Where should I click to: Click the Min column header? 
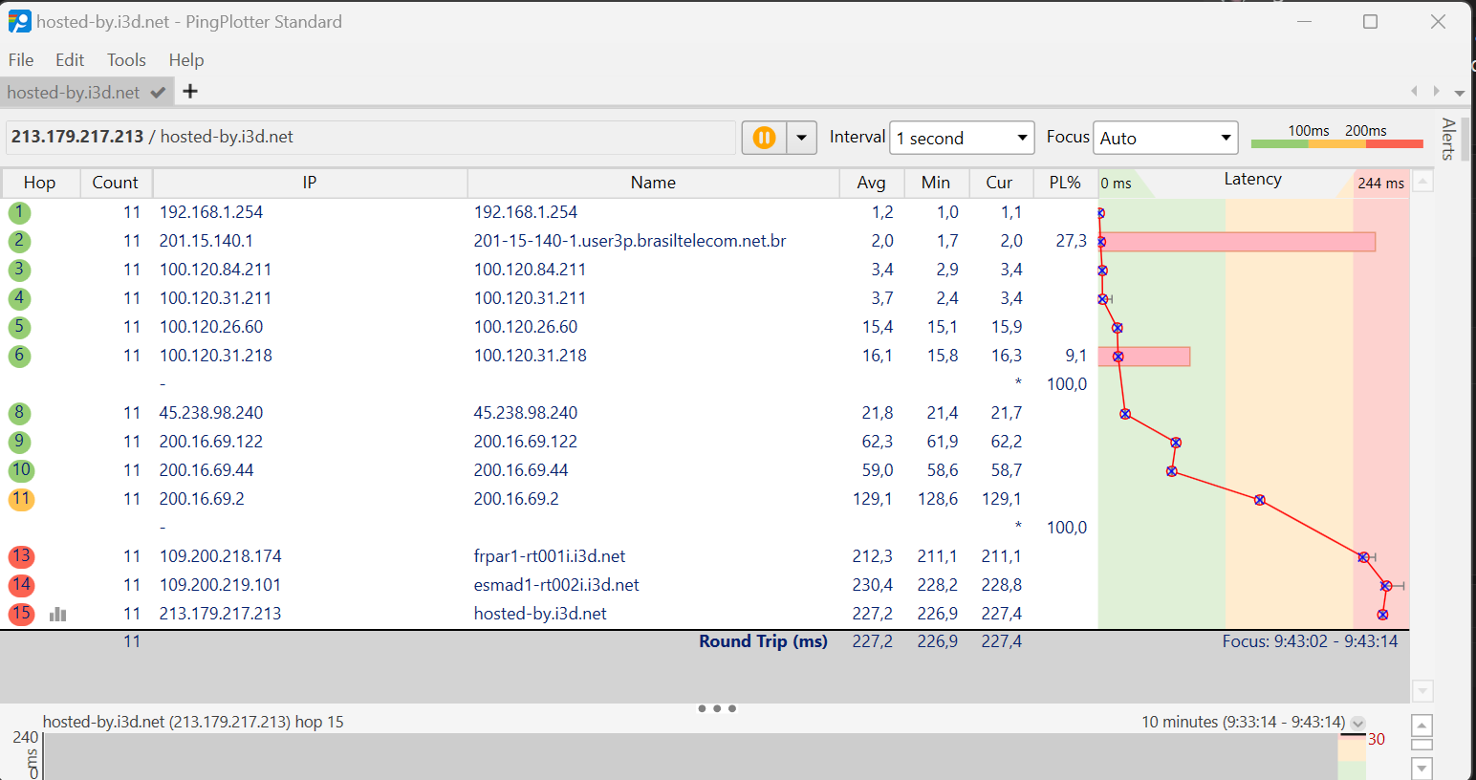[936, 183]
